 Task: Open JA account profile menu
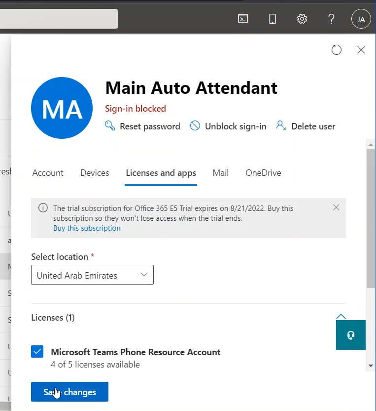click(361, 19)
